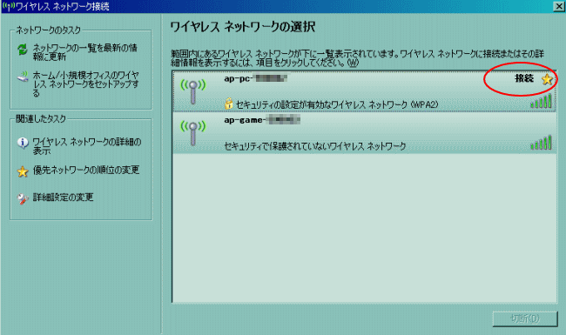566x335 pixels.
Task: Click the 切断(D) disconnect button
Action: pyautogui.click(x=525, y=318)
